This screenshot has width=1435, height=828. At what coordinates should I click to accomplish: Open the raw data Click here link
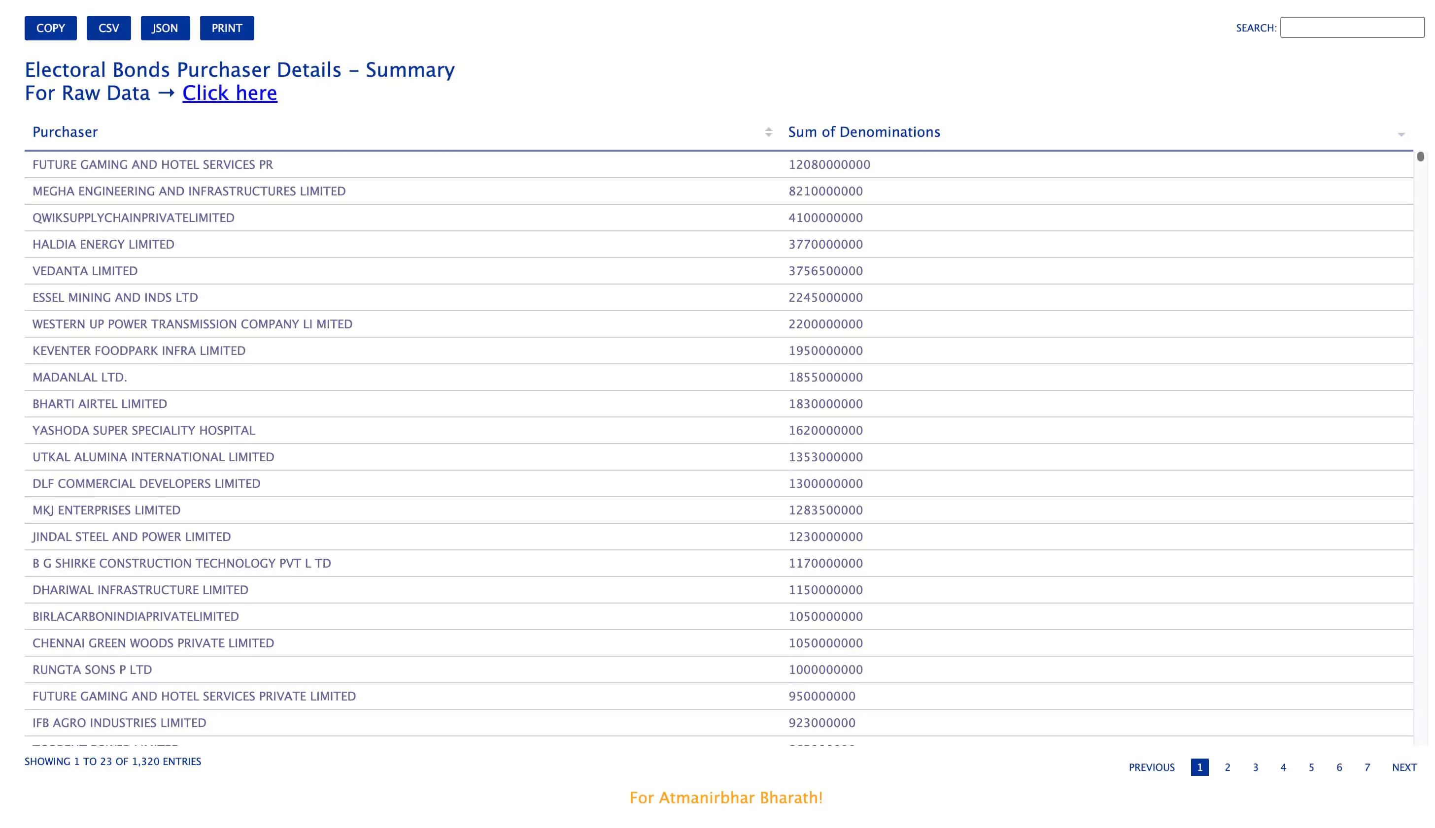(230, 93)
